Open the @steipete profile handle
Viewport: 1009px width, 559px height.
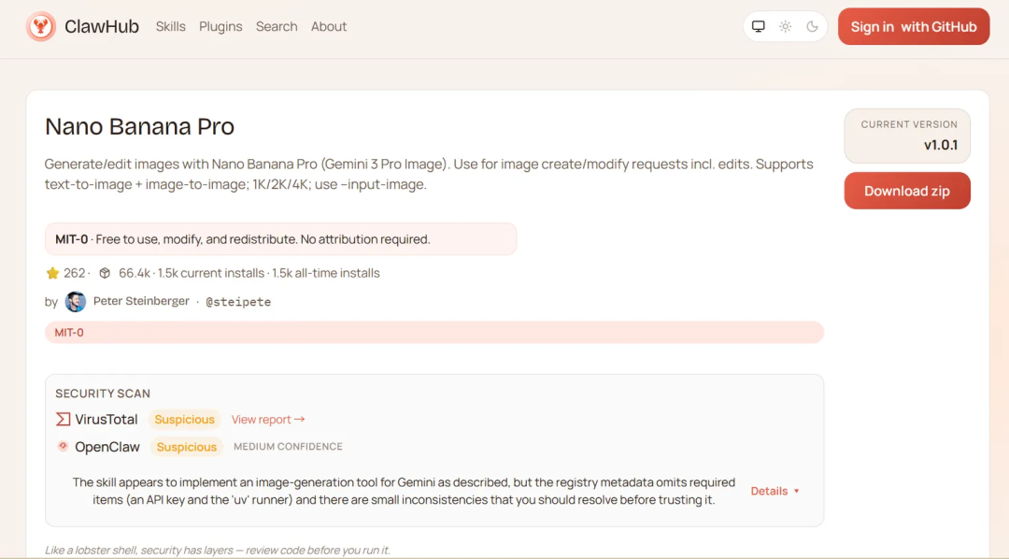(238, 302)
